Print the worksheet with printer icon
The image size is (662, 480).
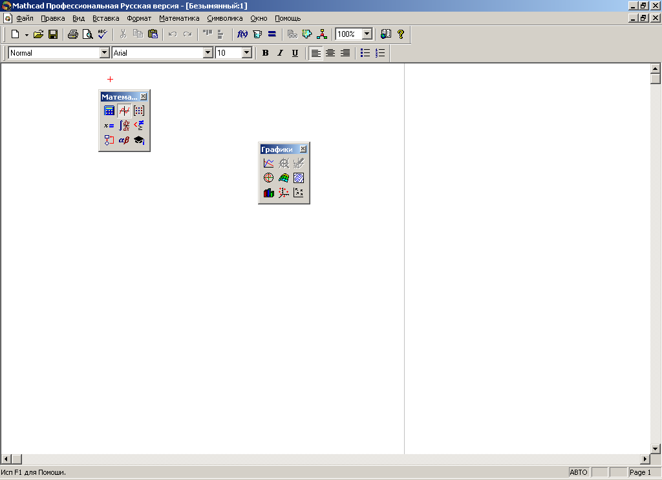(73, 34)
